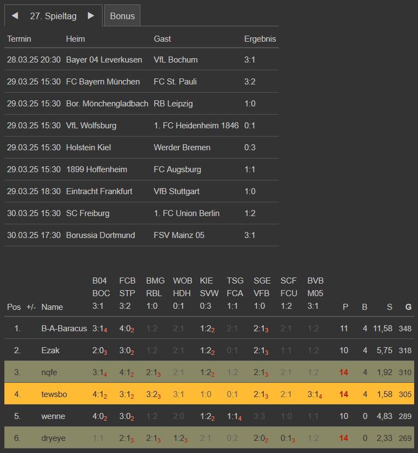Click the Name column header

(52, 307)
